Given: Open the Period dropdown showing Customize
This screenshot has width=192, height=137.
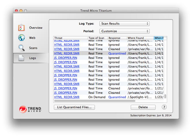Looking at the screenshot, I should point(124,31).
